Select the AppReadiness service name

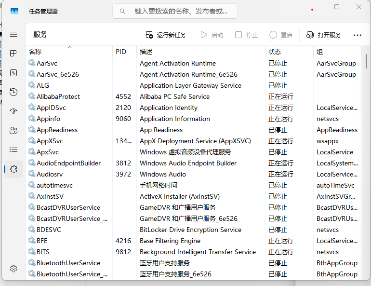coord(57,130)
